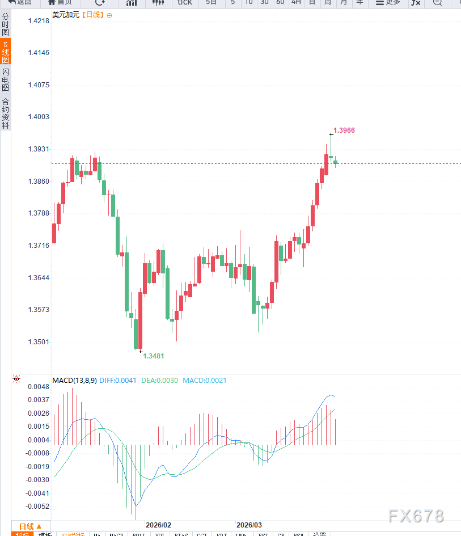Go to 首页 home page
Image resolution: width=461 pixels, height=536 pixels.
(60, 2)
